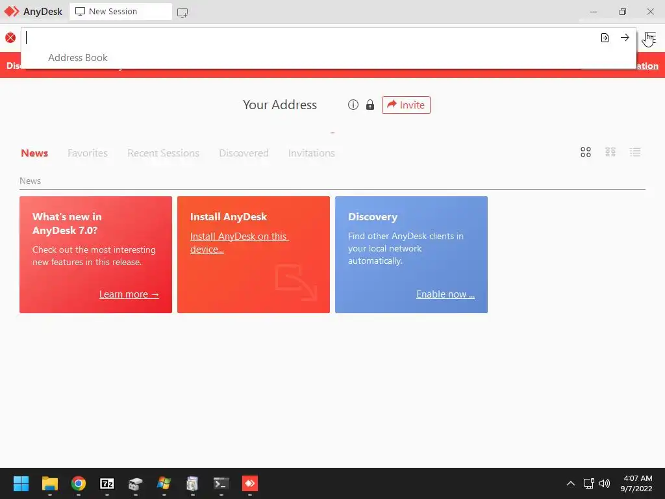The width and height of the screenshot is (665, 499).
Task: Open a new session tab with plus-monitor icon
Action: [x=182, y=12]
